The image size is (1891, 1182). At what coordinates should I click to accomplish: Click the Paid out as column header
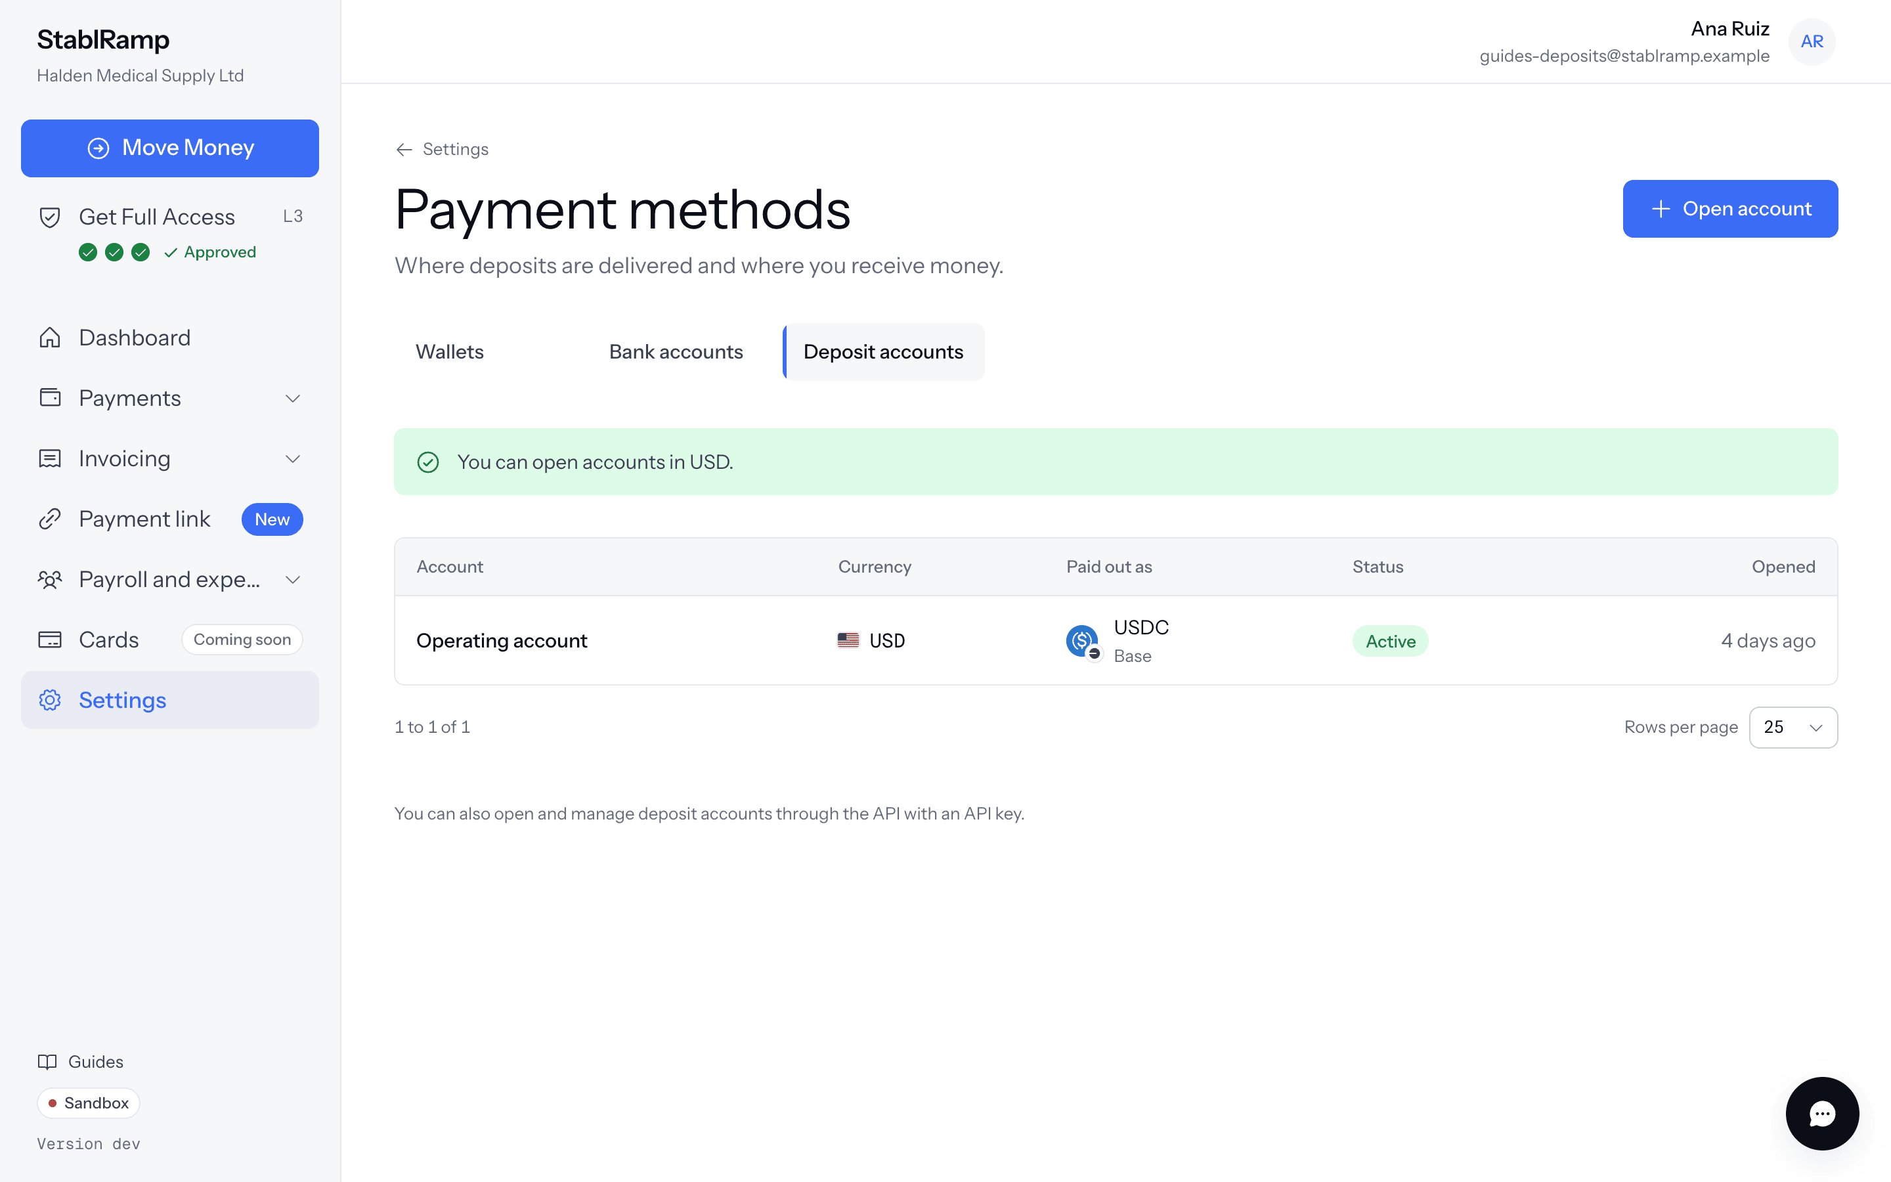click(1109, 567)
